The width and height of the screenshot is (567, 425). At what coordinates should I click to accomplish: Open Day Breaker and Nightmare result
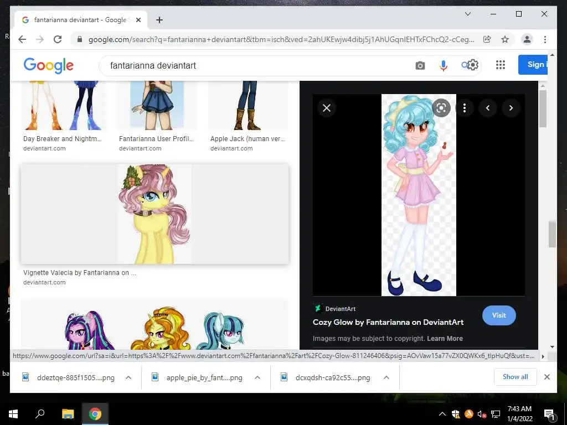[x=62, y=139]
